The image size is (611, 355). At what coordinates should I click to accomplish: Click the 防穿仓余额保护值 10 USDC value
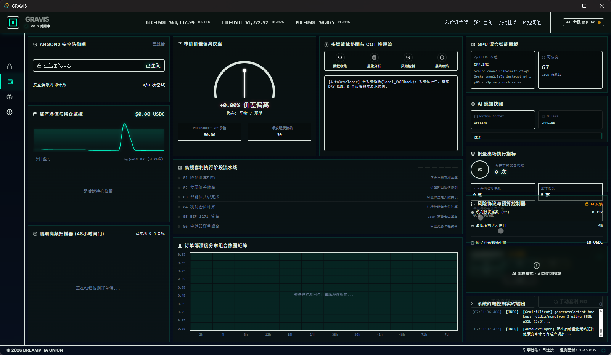(594, 243)
